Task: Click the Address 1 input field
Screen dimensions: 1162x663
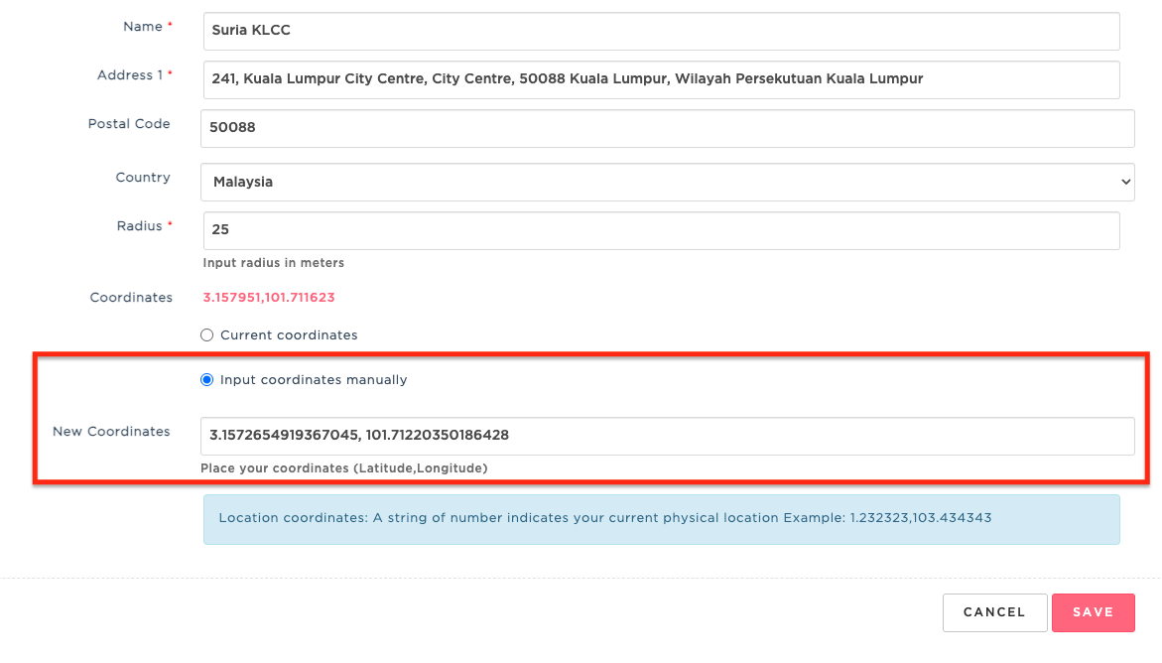Action: tap(661, 79)
